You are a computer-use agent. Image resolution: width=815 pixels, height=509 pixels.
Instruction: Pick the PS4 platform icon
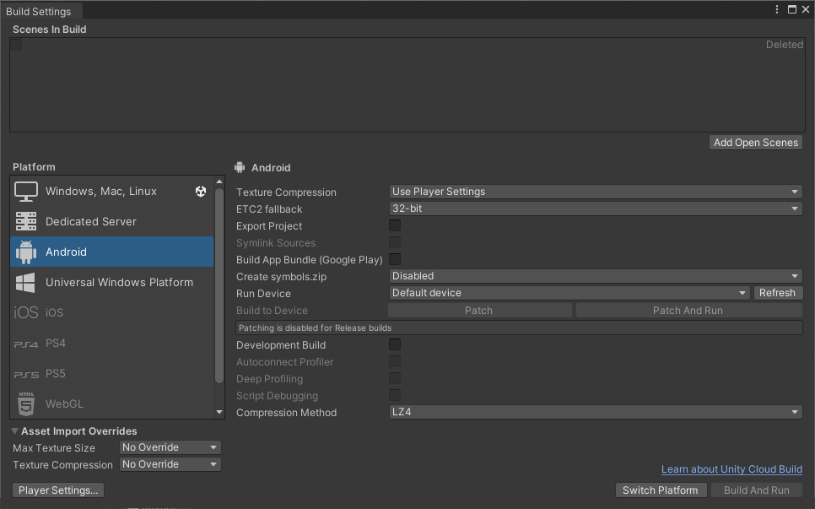pos(26,344)
